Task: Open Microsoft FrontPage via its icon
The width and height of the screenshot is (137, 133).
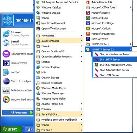Action: click(x=88, y=23)
